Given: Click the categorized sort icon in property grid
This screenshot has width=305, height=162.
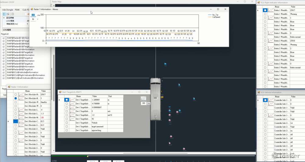Looking at the screenshot, I should tap(4, 14).
